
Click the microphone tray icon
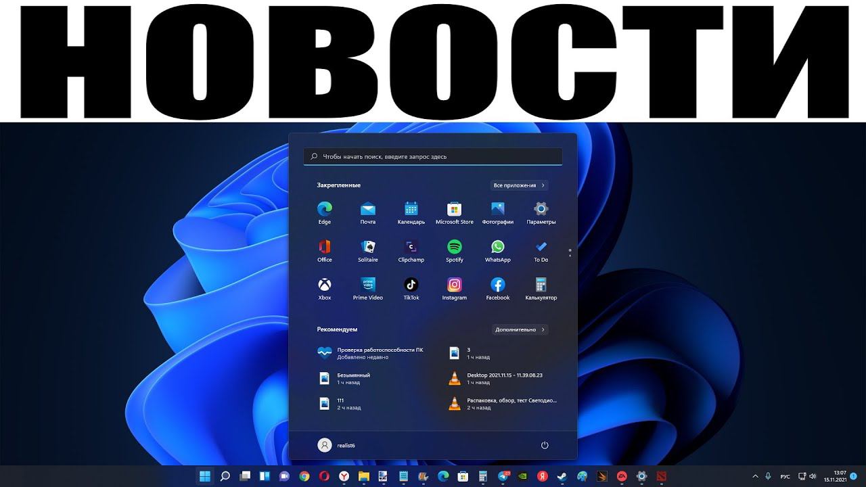pos(769,476)
